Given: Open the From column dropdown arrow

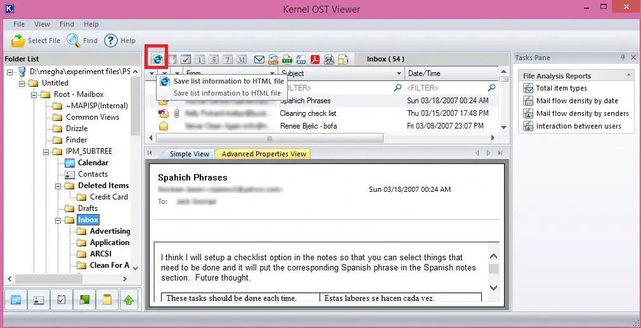Looking at the screenshot, I should click(272, 73).
